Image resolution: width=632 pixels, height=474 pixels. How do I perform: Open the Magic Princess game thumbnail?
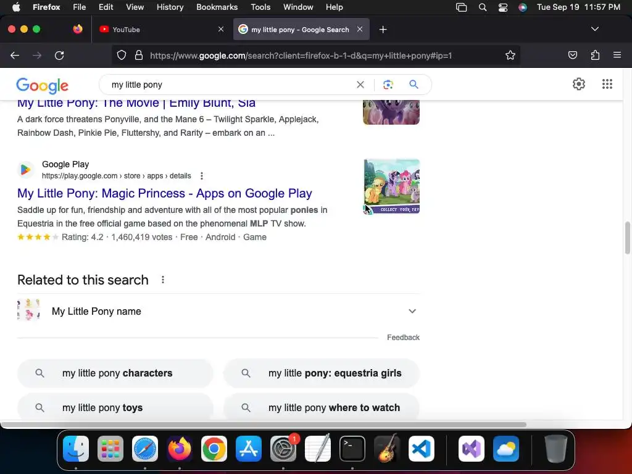[x=391, y=186]
